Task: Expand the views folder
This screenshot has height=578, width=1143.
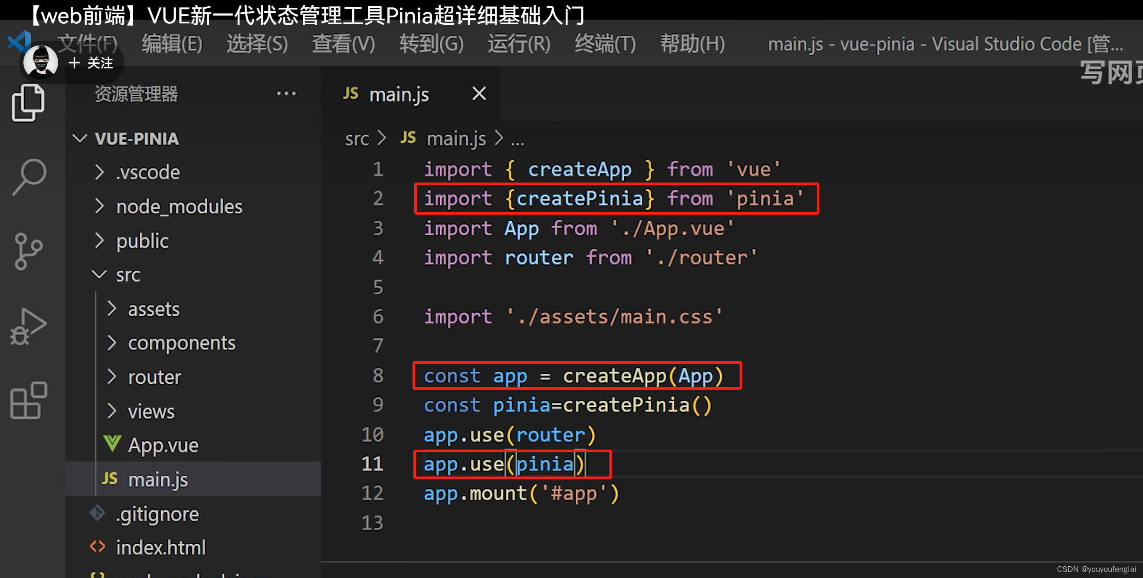Action: [x=193, y=411]
